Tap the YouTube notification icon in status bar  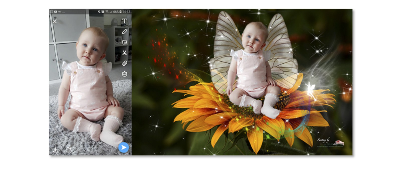pos(55,12)
